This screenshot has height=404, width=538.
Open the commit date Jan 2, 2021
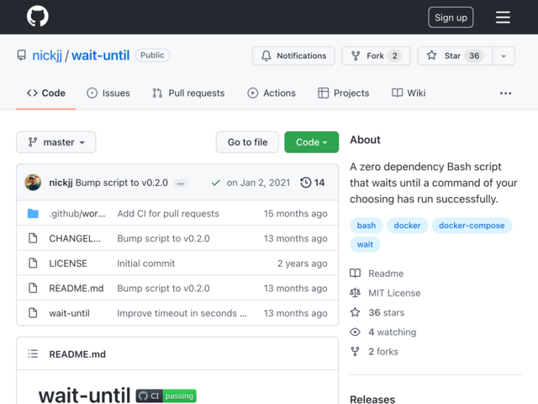[x=258, y=183]
